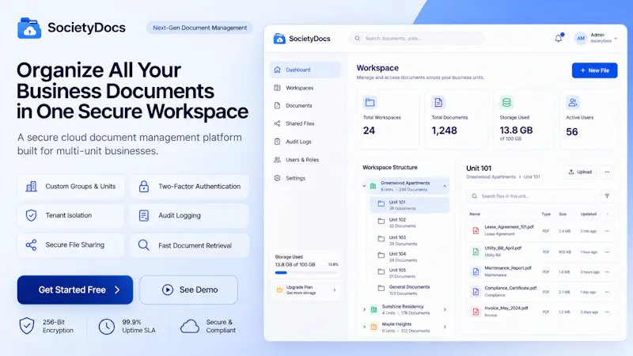Screen dimensions: 633x356
Task: Click the Two-Factor Authentication lock icon
Action: tap(144, 187)
